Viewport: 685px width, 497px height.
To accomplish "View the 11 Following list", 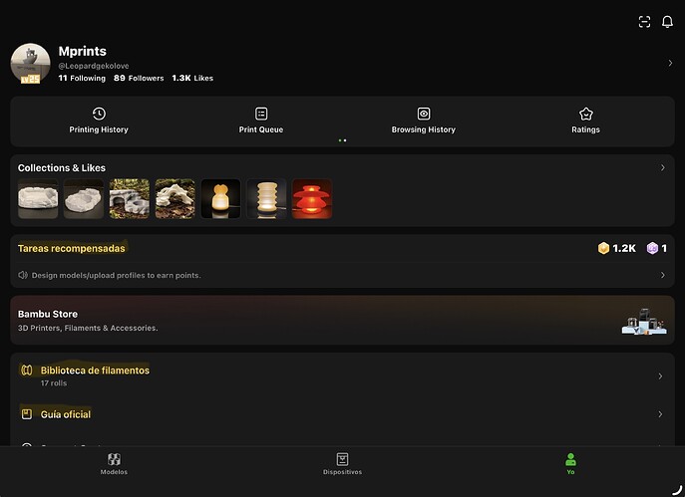I will (82, 78).
